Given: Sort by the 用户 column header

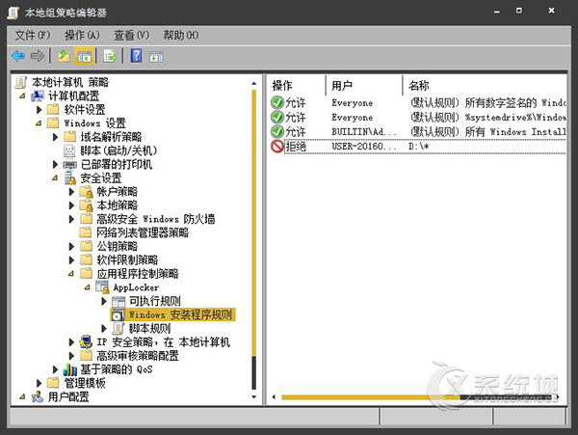Looking at the screenshot, I should (343, 86).
